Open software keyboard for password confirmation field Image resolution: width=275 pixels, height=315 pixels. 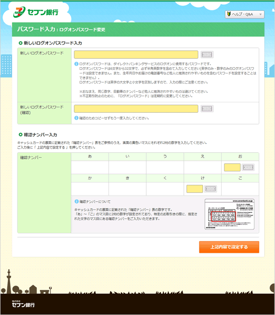coord(207,109)
